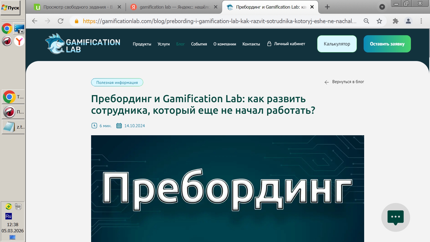
Task: Open the extensions puzzle icon
Action: [395, 21]
